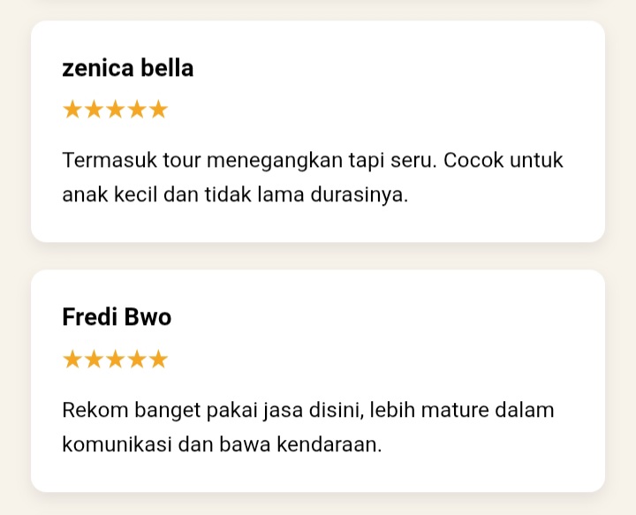Click the line 'komunikasi dan bawa kendaraan'
Image resolution: width=636 pixels, height=515 pixels.
click(x=222, y=444)
